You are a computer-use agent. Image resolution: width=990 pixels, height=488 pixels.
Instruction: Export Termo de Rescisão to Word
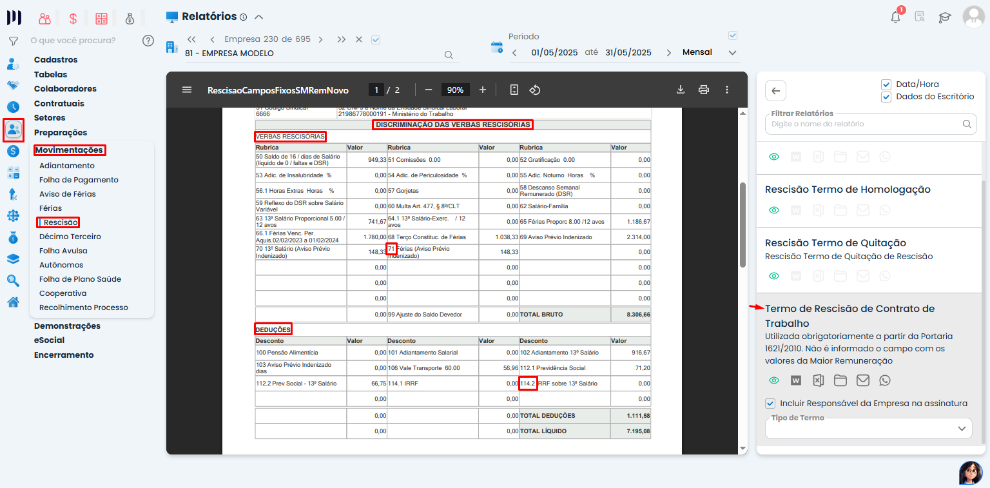[796, 380]
